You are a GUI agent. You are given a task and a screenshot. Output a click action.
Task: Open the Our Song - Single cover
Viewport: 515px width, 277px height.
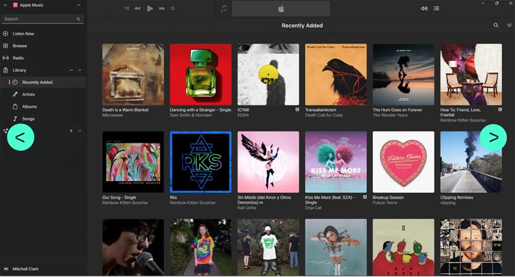133,162
